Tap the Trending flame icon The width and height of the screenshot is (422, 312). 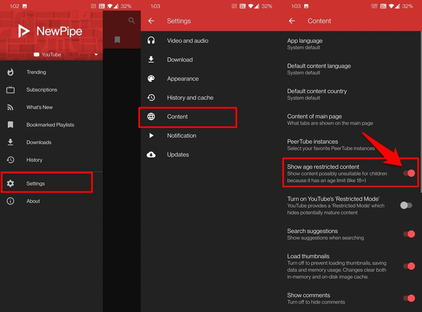tap(10, 72)
